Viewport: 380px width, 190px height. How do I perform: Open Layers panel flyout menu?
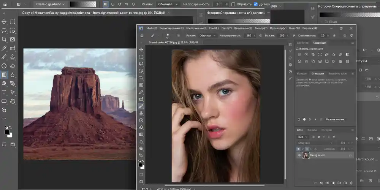tap(353, 130)
